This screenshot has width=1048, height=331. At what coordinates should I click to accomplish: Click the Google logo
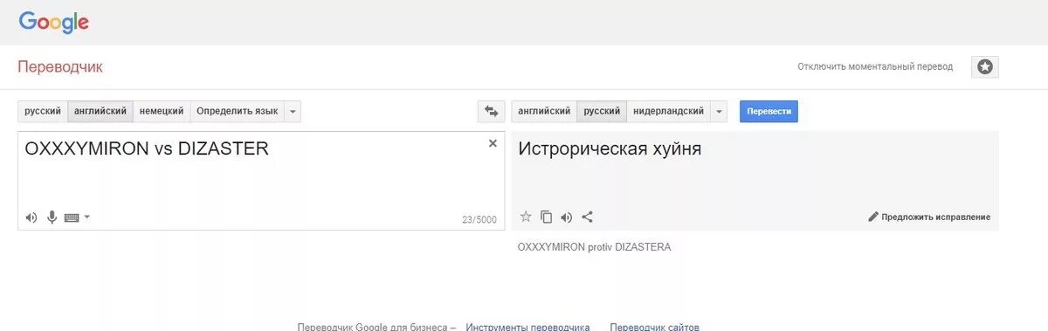point(53,22)
